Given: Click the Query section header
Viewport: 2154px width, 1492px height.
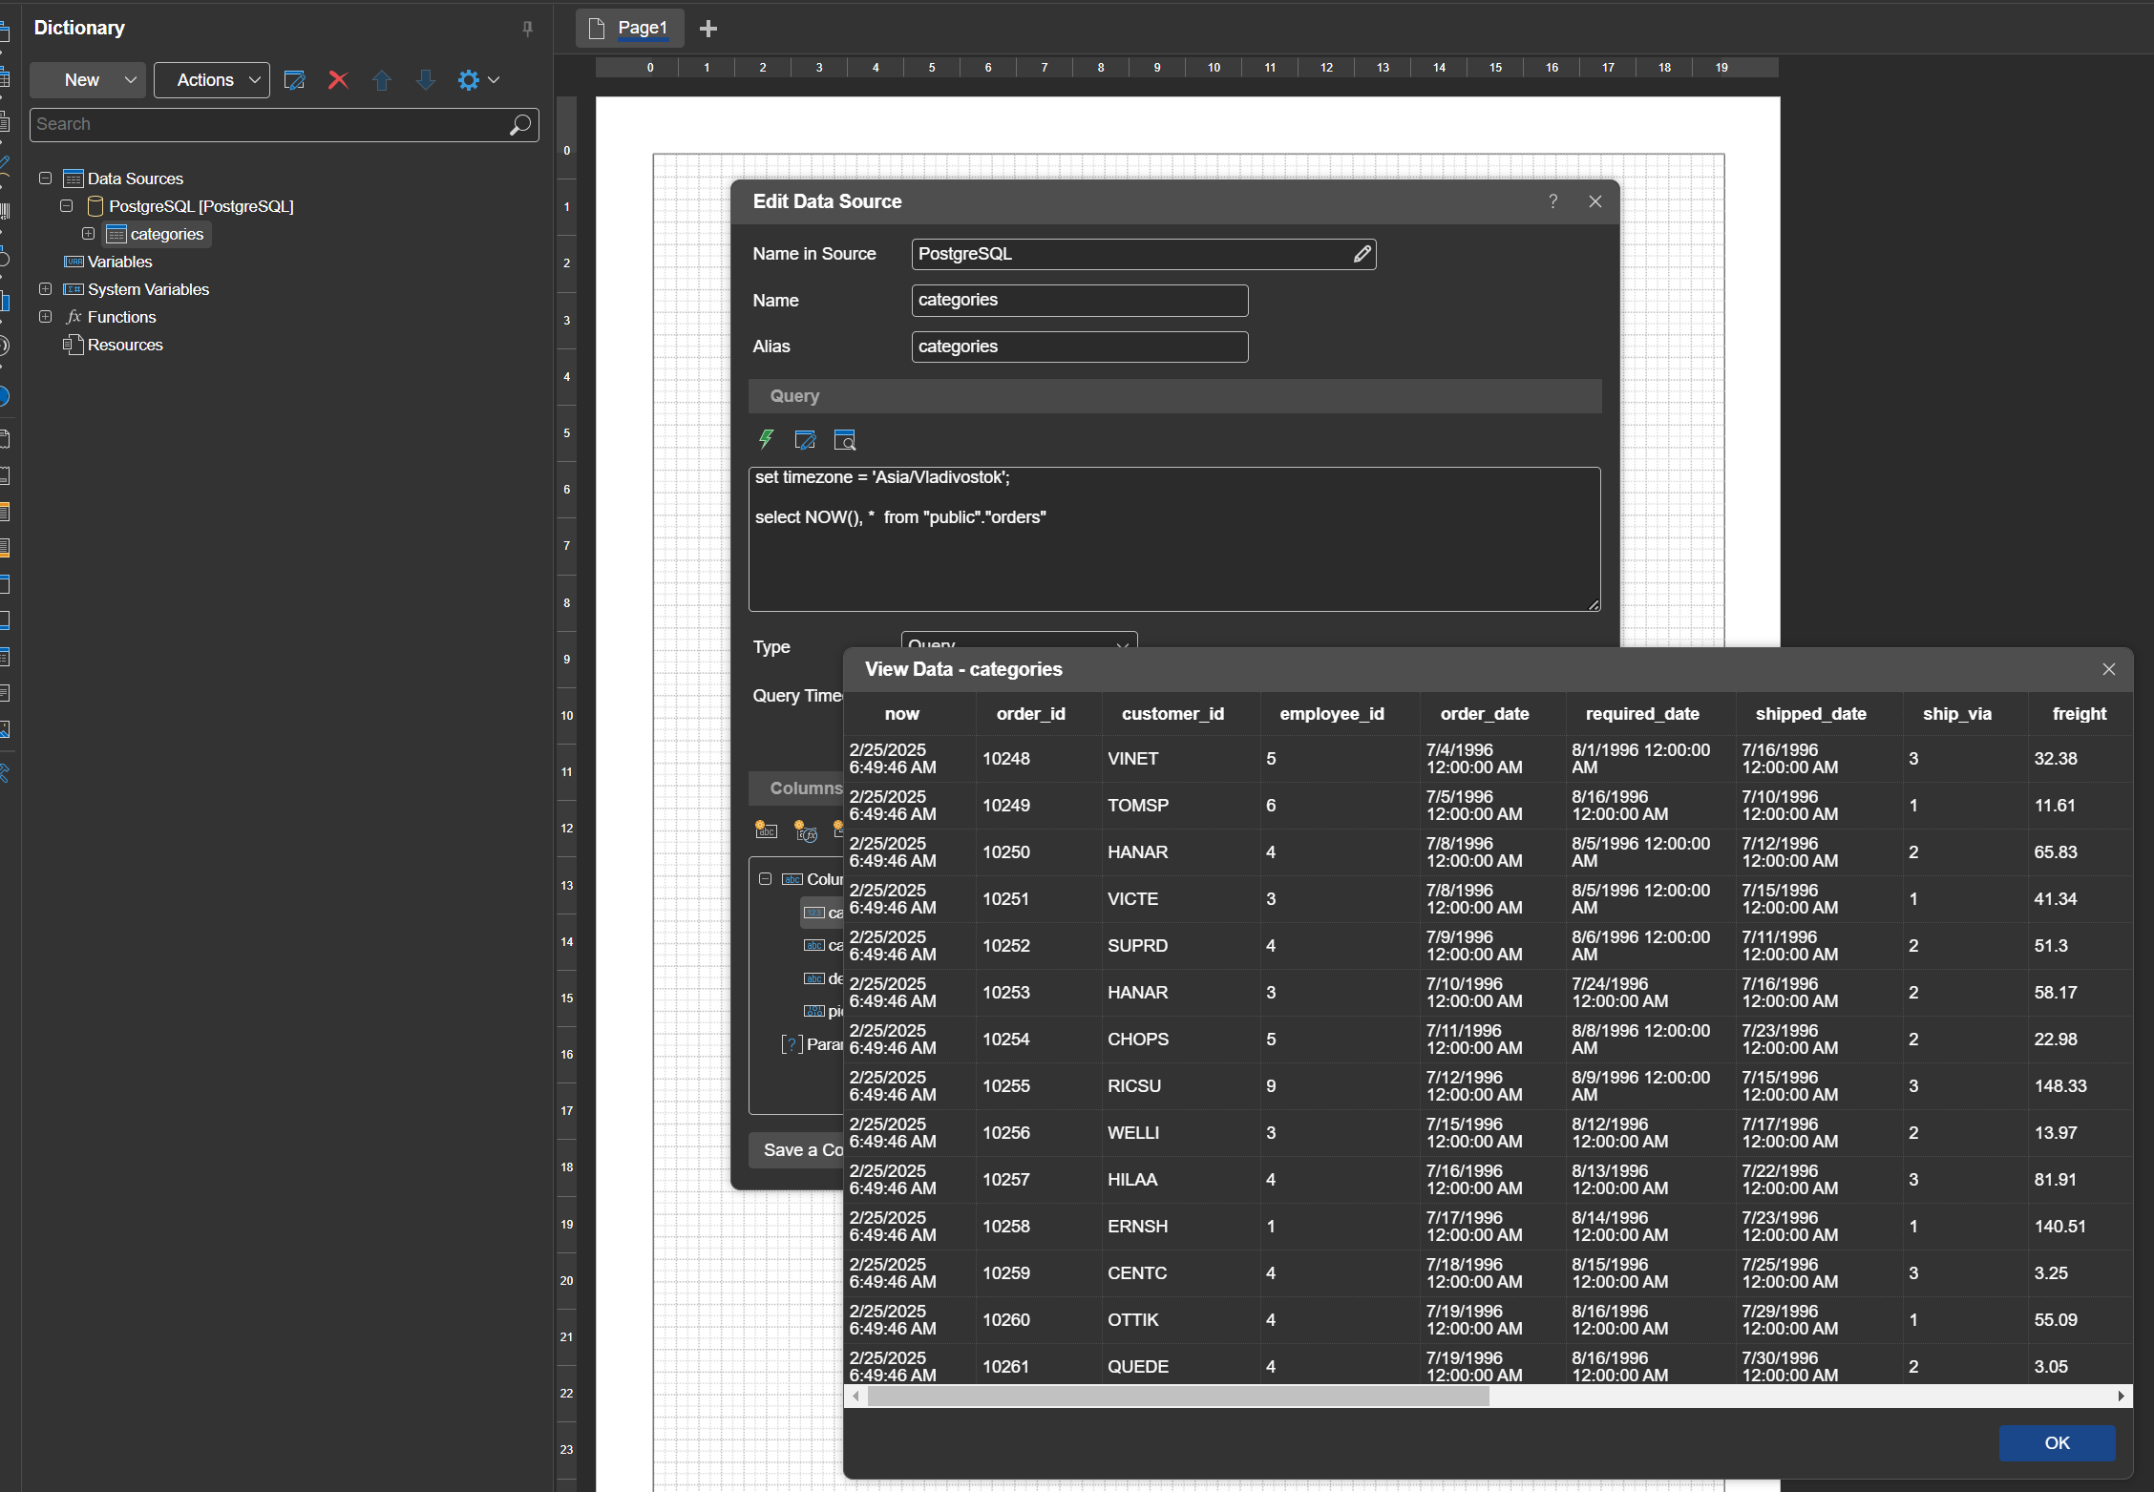Looking at the screenshot, I should click(1174, 396).
